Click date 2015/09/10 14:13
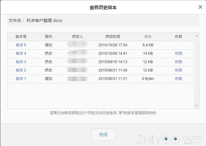 pyautogui.click(x=113, y=62)
